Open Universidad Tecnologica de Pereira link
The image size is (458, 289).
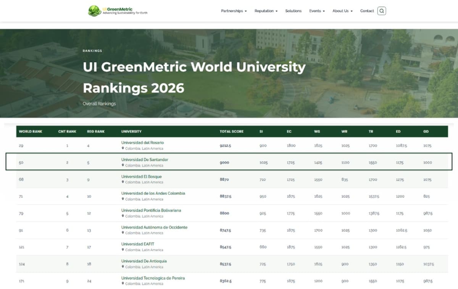tap(153, 278)
